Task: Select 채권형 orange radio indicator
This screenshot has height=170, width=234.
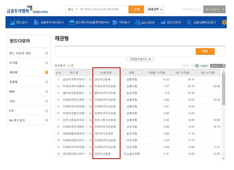Action: point(47,72)
